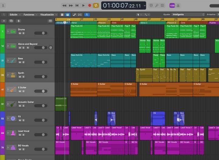Expand the Acoustic Guitar track arrow
The height and width of the screenshot is (160, 219).
point(8,104)
